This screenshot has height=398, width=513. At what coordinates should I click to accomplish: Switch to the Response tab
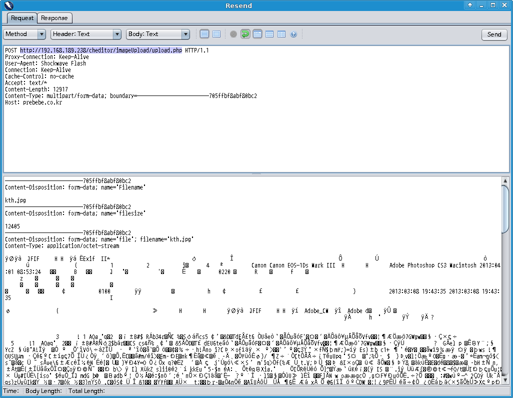tap(54, 18)
